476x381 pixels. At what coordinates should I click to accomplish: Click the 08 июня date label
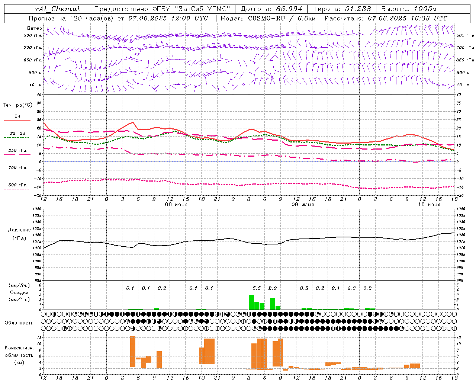176,205
